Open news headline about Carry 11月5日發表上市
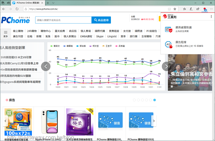The image size is (215, 141). (x=19, y=63)
